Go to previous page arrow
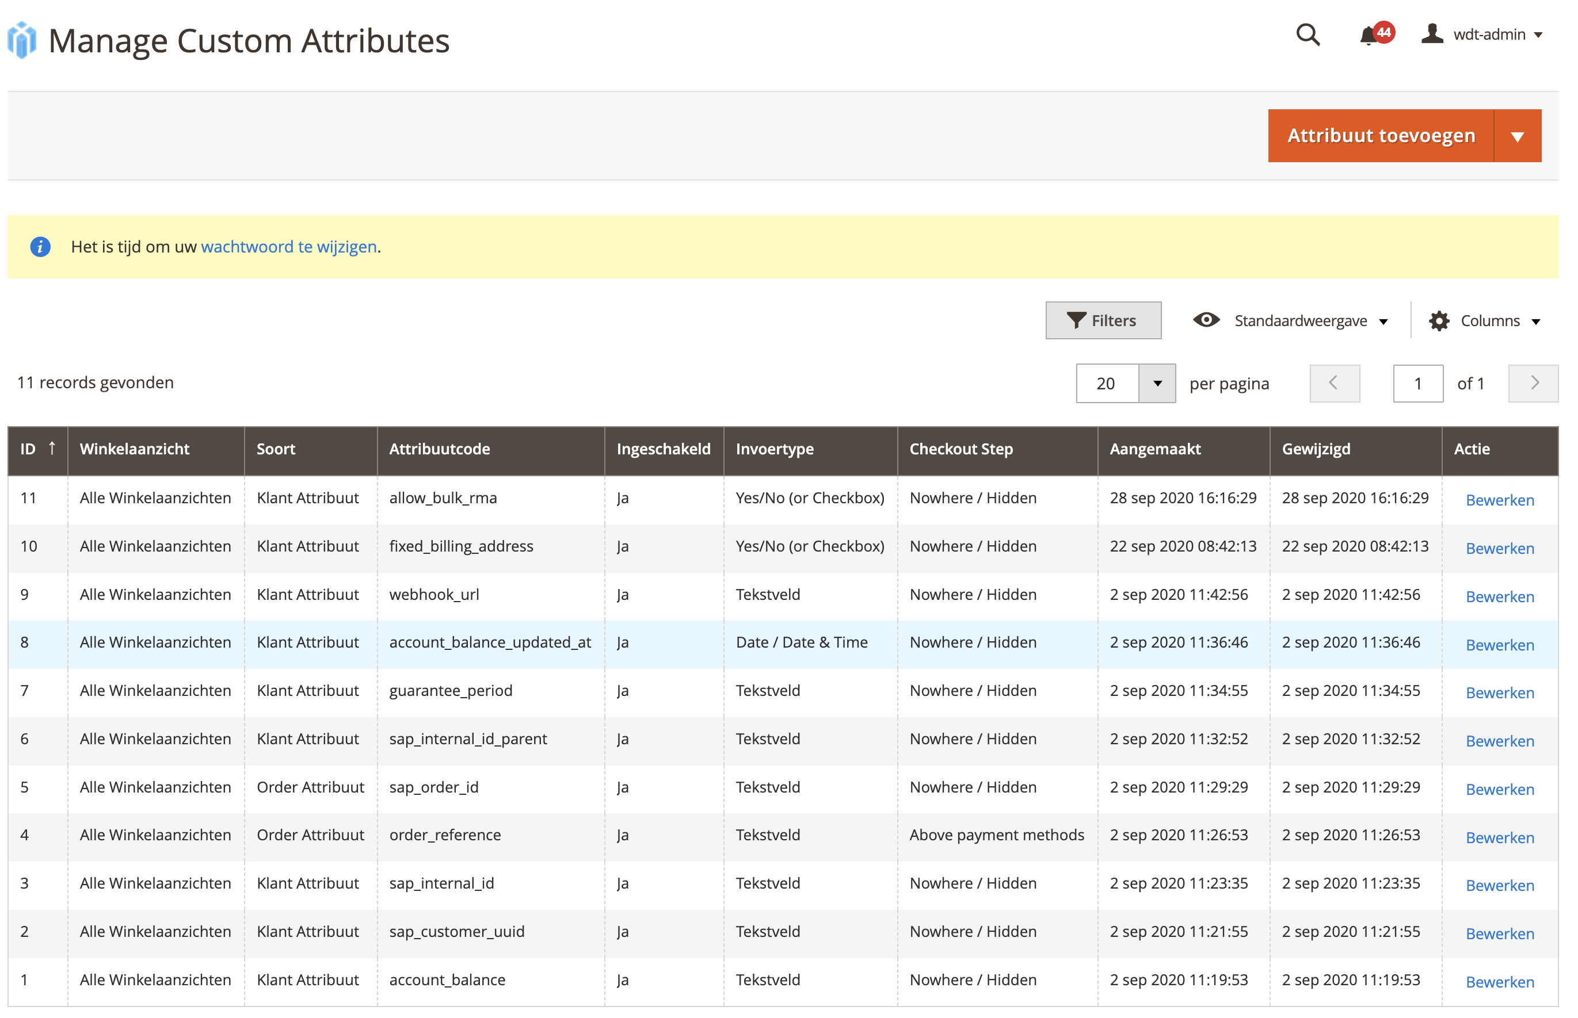 point(1334,384)
